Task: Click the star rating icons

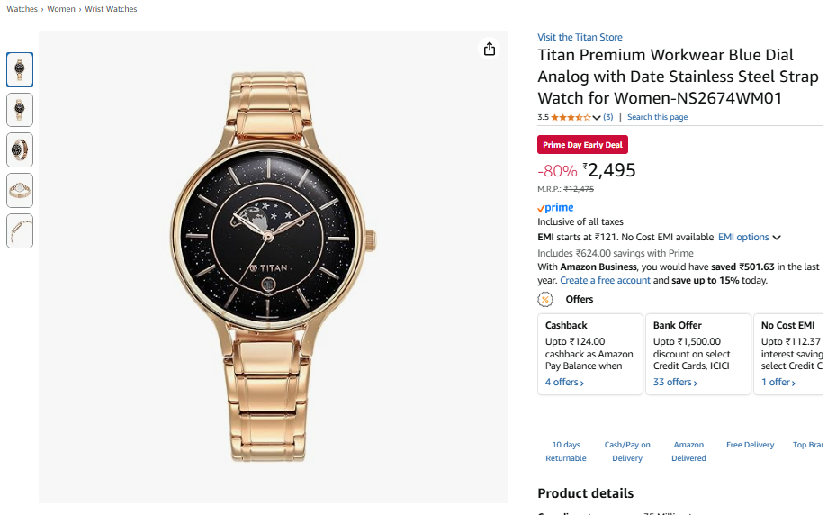Action: pos(571,117)
